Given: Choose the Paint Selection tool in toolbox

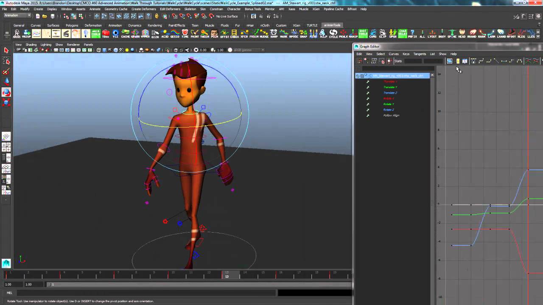Looking at the screenshot, I should tap(6, 72).
